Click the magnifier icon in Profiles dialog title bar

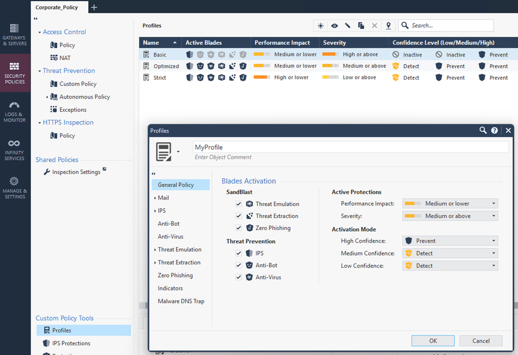[483, 130]
